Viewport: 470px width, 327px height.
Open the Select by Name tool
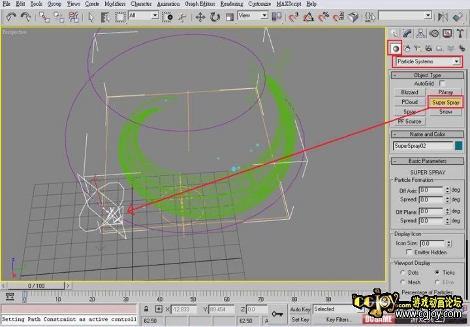pos(105,17)
